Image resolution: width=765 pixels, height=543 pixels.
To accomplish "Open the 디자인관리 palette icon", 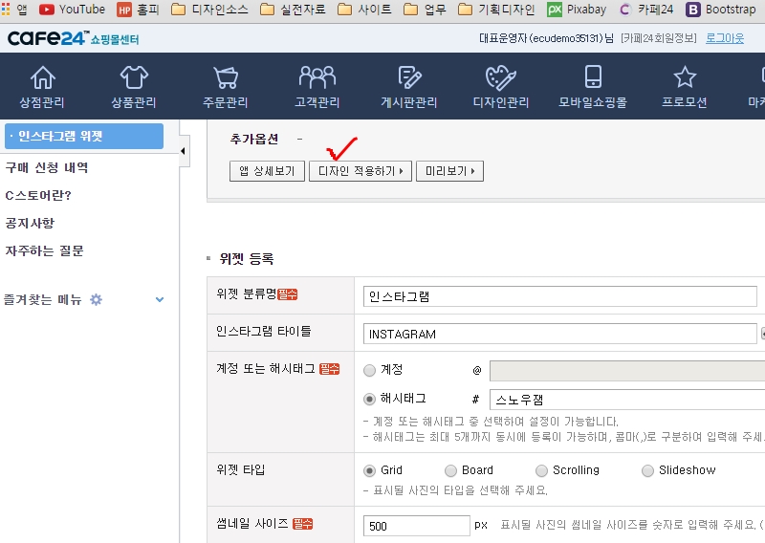I will pos(501,78).
